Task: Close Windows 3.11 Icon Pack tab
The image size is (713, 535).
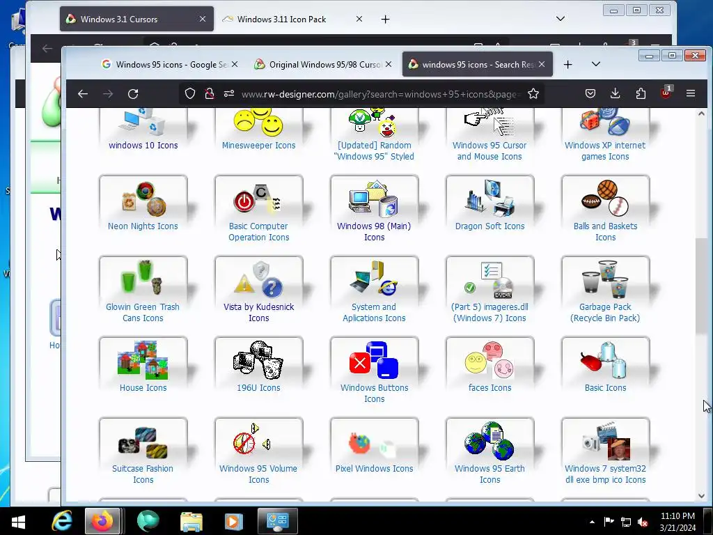Action: [x=359, y=19]
